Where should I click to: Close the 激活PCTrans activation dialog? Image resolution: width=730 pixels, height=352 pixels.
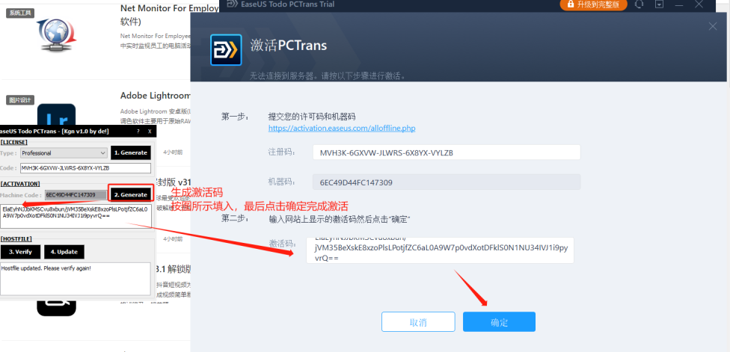[713, 26]
